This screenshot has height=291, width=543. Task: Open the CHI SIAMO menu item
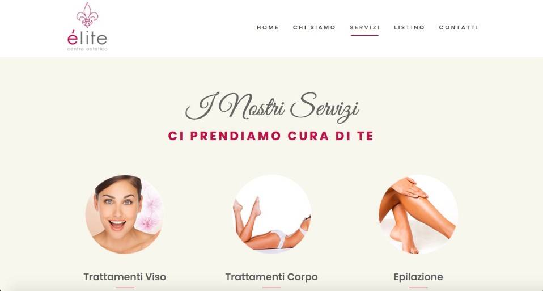coord(314,27)
